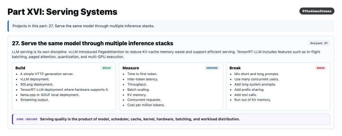Click the vLLM deployment list item
342x136 pixels.
point(34,79)
